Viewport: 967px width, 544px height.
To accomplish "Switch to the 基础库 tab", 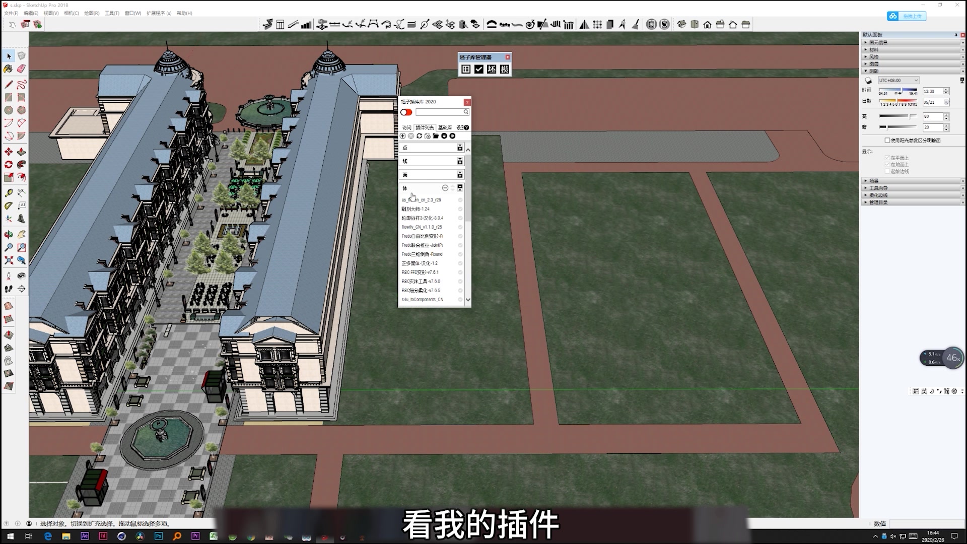I will (445, 127).
